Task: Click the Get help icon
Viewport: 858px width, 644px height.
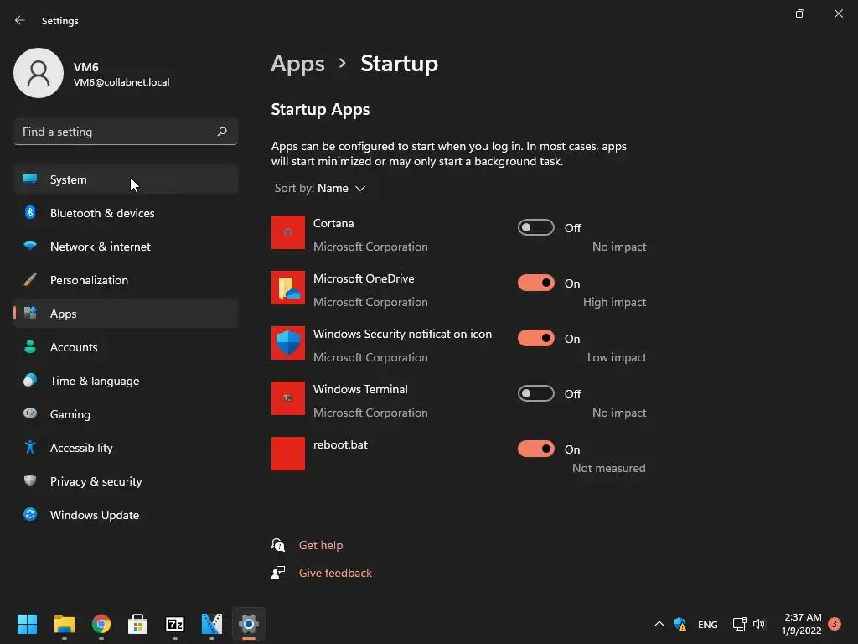Action: point(278,545)
